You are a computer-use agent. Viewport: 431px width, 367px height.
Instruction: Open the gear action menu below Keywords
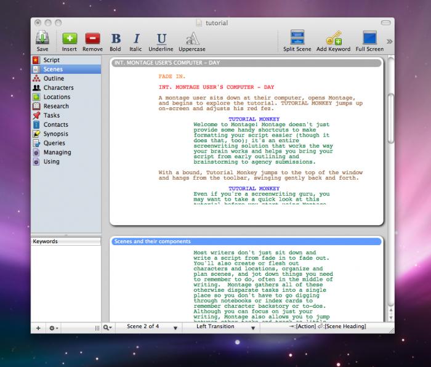(54, 328)
